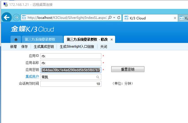Go to the home tab icon
Viewport: 188px width, 123px height.
click(16, 39)
